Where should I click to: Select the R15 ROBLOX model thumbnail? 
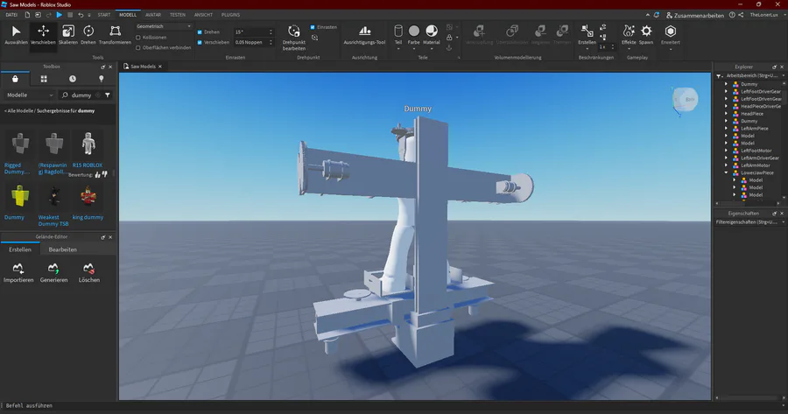pyautogui.click(x=88, y=144)
